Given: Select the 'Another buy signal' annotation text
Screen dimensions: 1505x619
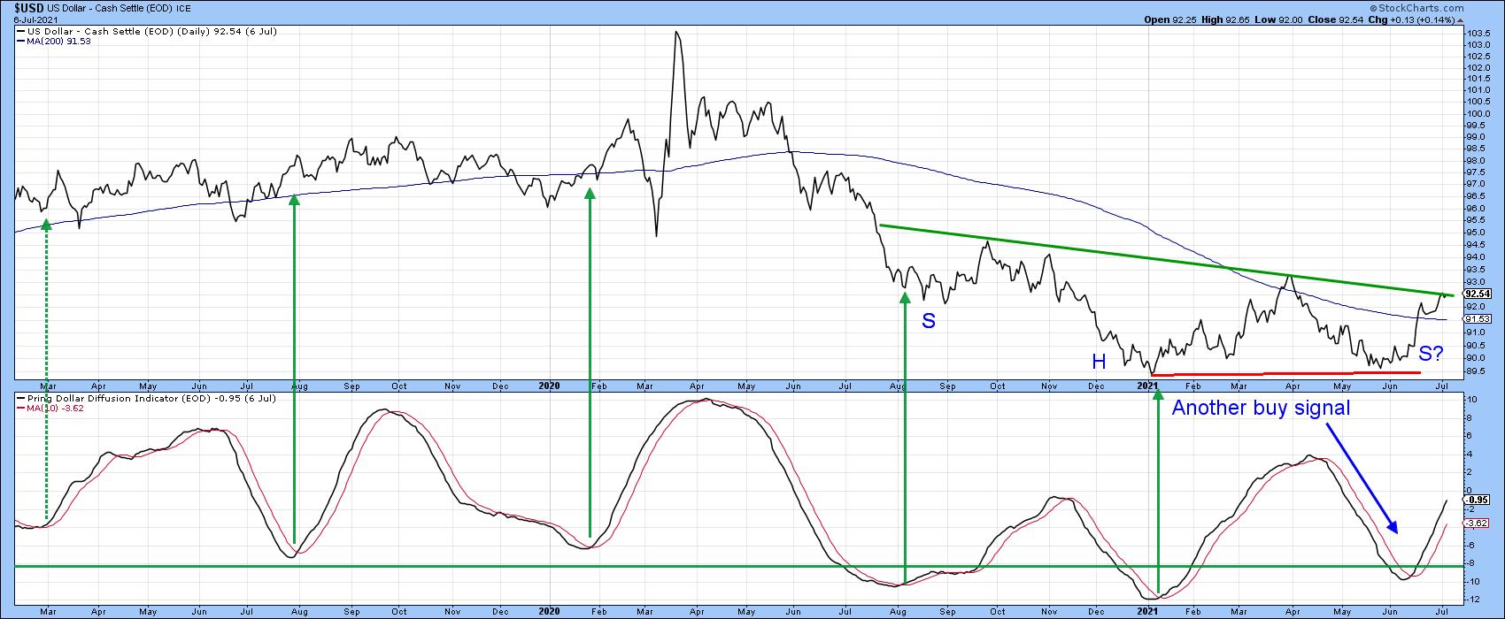Looking at the screenshot, I should coord(1262,408).
